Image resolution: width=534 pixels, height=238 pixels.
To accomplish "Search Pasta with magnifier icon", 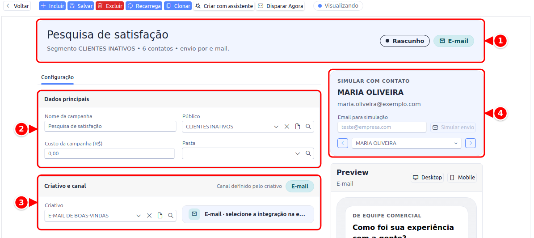I will (308, 153).
